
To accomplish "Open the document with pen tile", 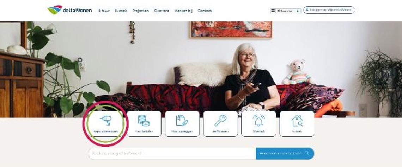I will coord(182,124).
